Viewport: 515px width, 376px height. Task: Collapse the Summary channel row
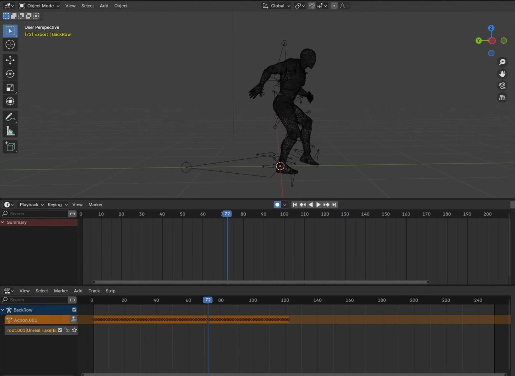click(x=3, y=222)
